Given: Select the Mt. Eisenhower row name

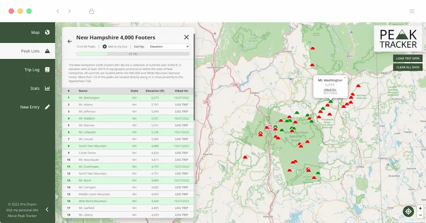Looking at the screenshot, I should coord(89,166).
